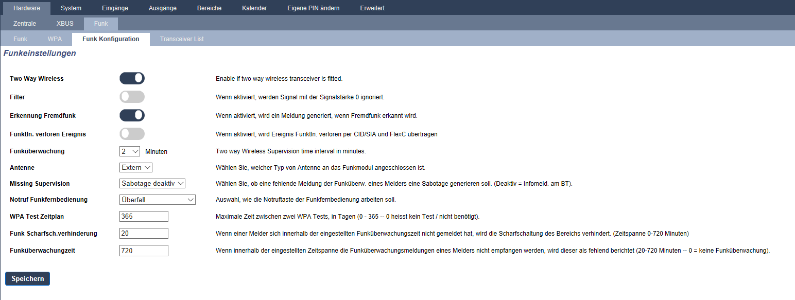Open the Funküberwachung minutes dropdown
795x300 pixels.
coord(129,151)
